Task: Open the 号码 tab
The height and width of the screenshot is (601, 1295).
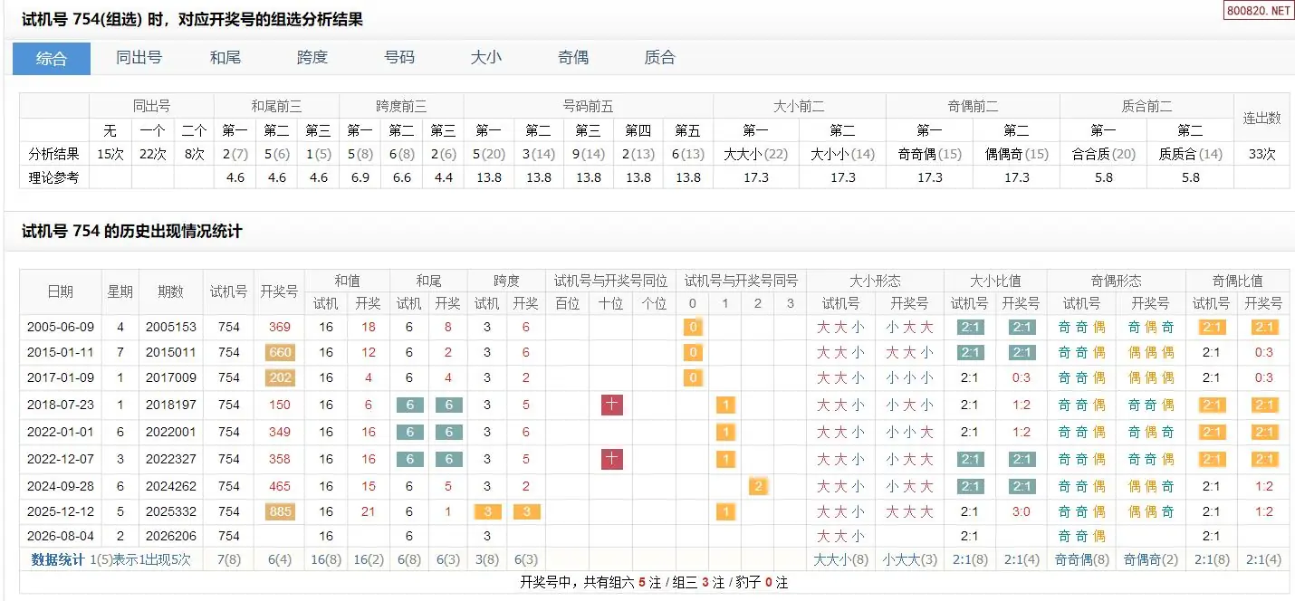Action: (x=399, y=58)
